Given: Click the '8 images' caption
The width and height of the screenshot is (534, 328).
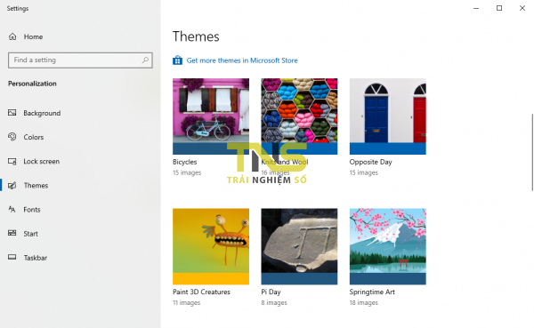Looking at the screenshot, I should tap(274, 302).
